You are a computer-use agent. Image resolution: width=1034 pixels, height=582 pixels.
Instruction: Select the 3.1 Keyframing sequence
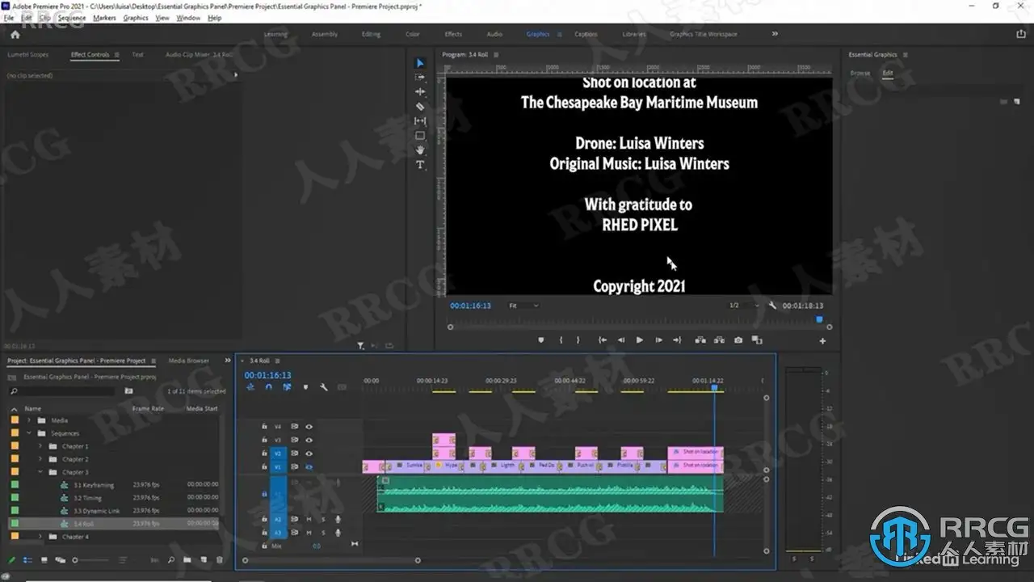tap(94, 485)
